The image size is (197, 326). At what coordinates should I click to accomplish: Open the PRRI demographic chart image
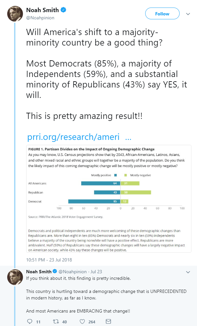109,199
